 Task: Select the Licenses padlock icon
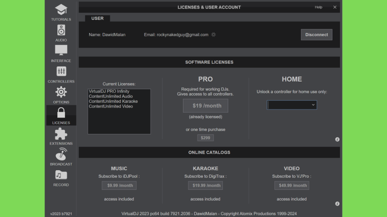(61, 113)
